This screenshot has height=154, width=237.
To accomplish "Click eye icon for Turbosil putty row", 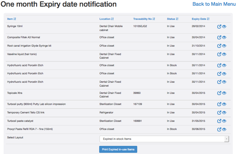I will [x=224, y=104].
